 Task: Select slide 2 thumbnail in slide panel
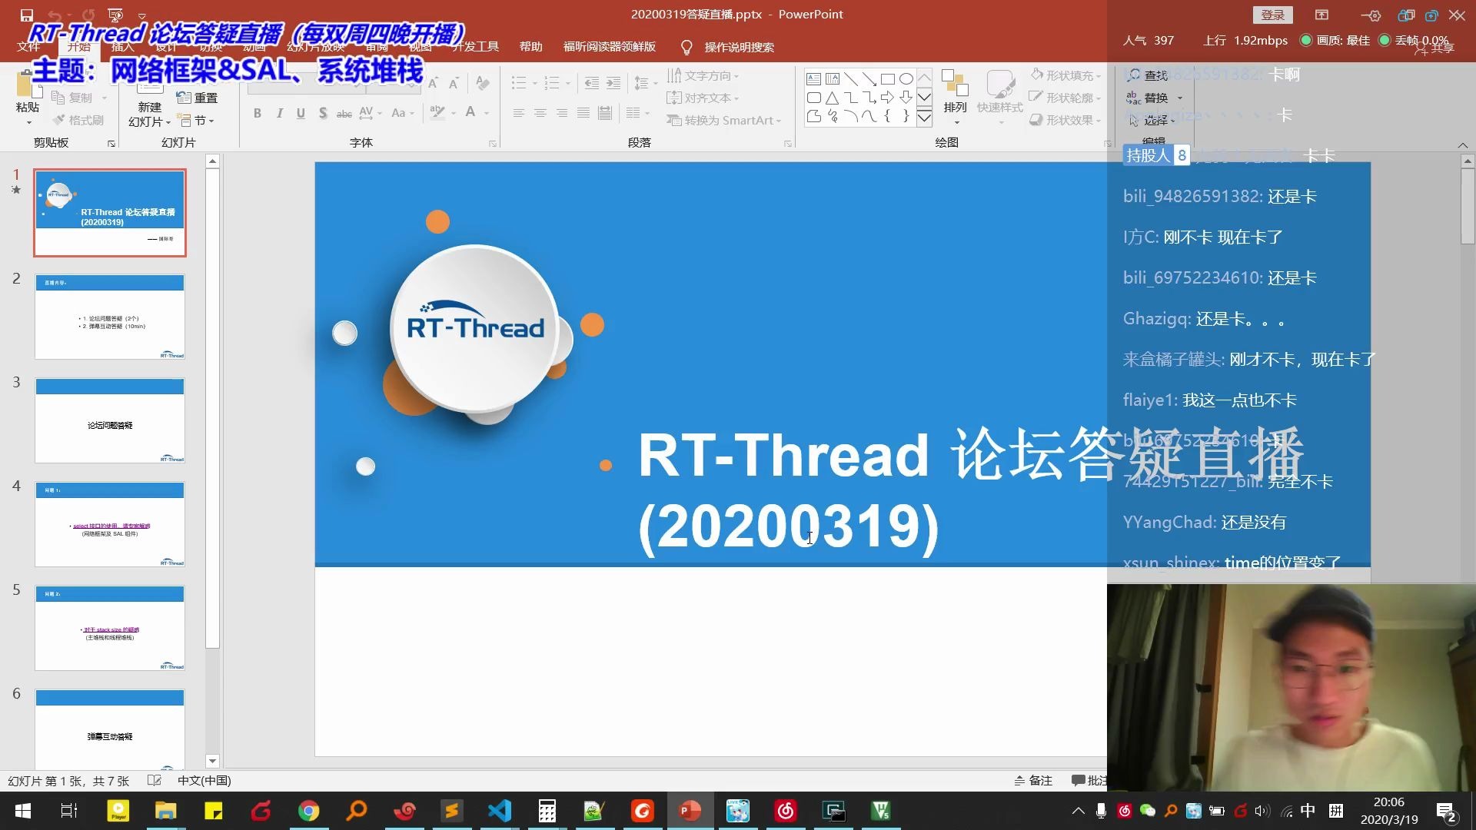[x=110, y=317]
